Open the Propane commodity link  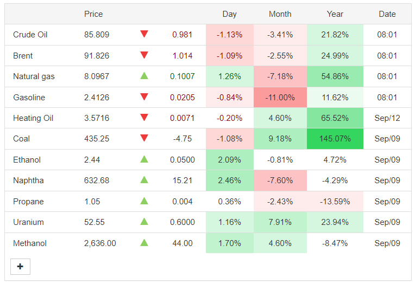[x=28, y=202]
